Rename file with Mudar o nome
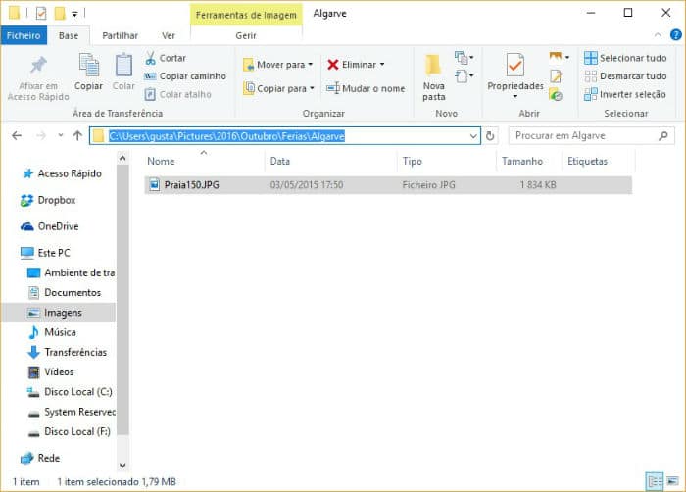686x492 pixels. click(366, 88)
